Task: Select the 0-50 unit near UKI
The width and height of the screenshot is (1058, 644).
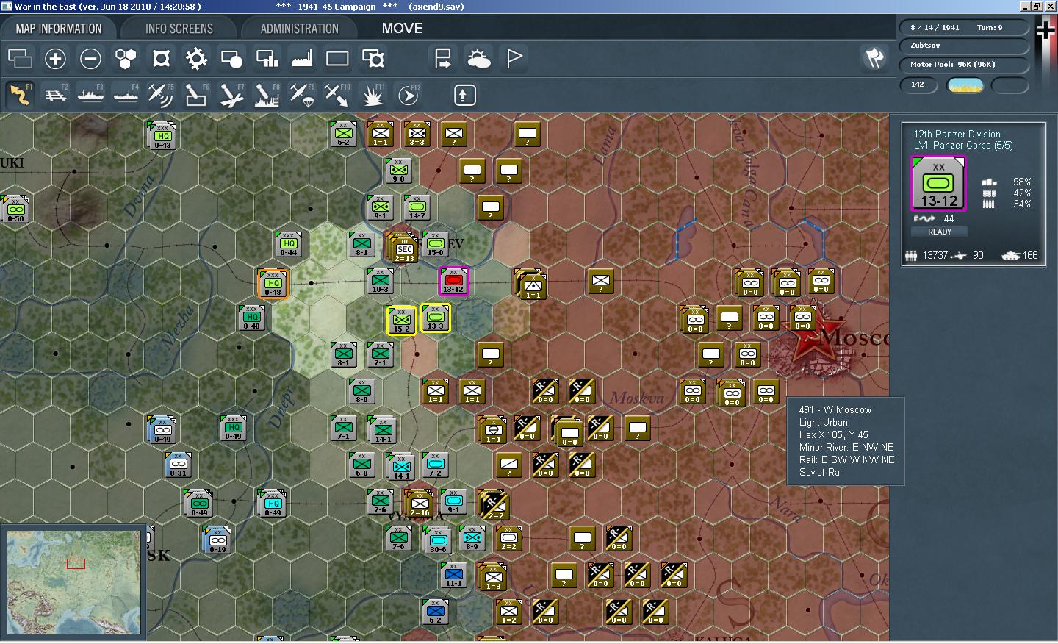Action: tap(15, 210)
